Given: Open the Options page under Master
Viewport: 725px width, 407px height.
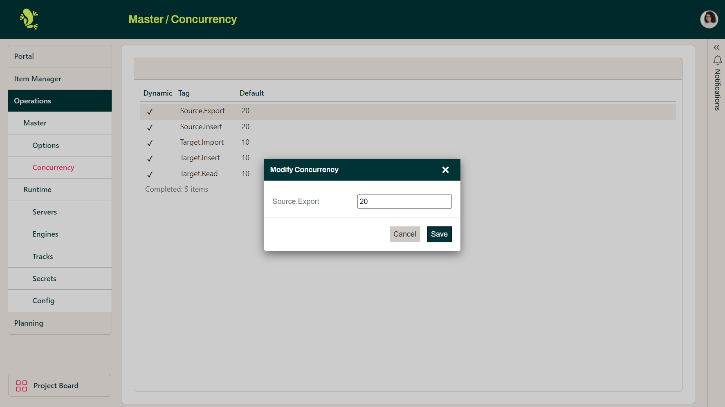Looking at the screenshot, I should [45, 145].
